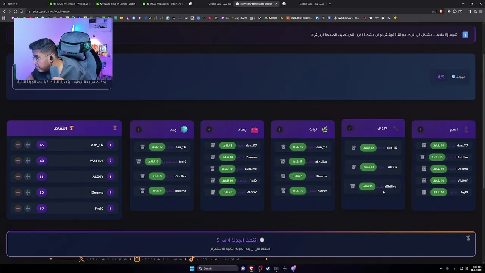The height and width of the screenshot is (273, 485).
Task: Delete frgl0's answer in the بلاد column
Action: 139,162
